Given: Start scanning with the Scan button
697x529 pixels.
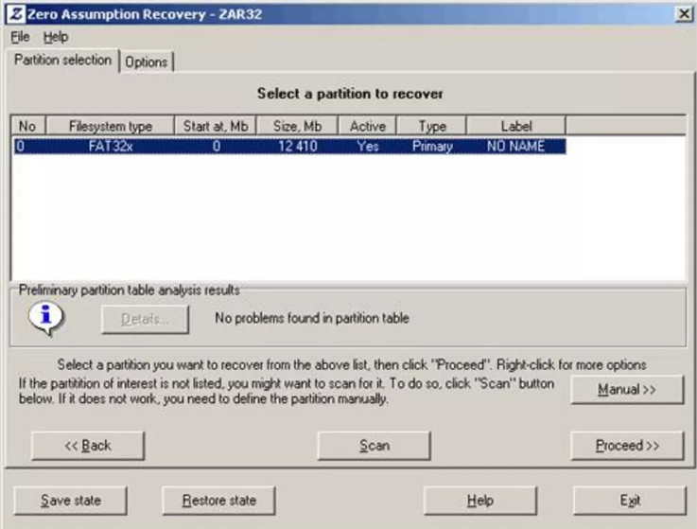Looking at the screenshot, I should coord(374,446).
